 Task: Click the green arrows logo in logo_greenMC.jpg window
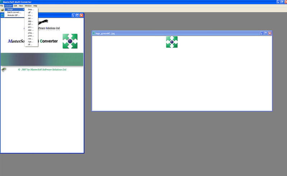click(172, 42)
